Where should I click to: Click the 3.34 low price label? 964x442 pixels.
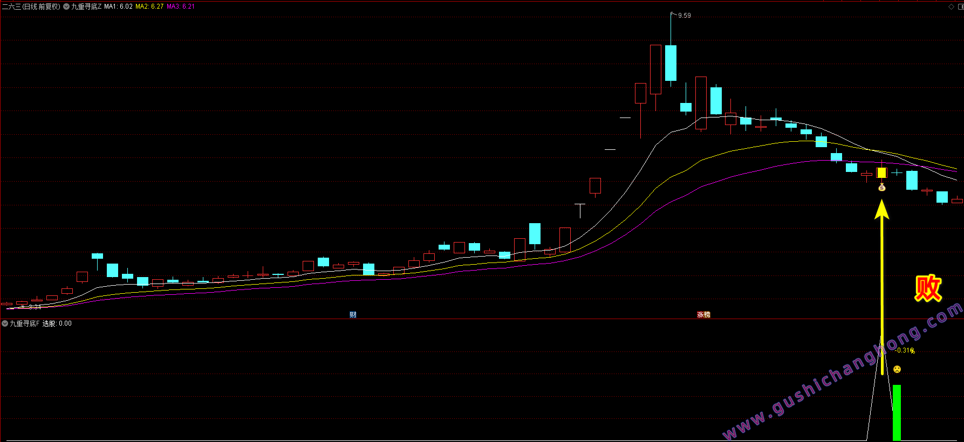click(35, 307)
